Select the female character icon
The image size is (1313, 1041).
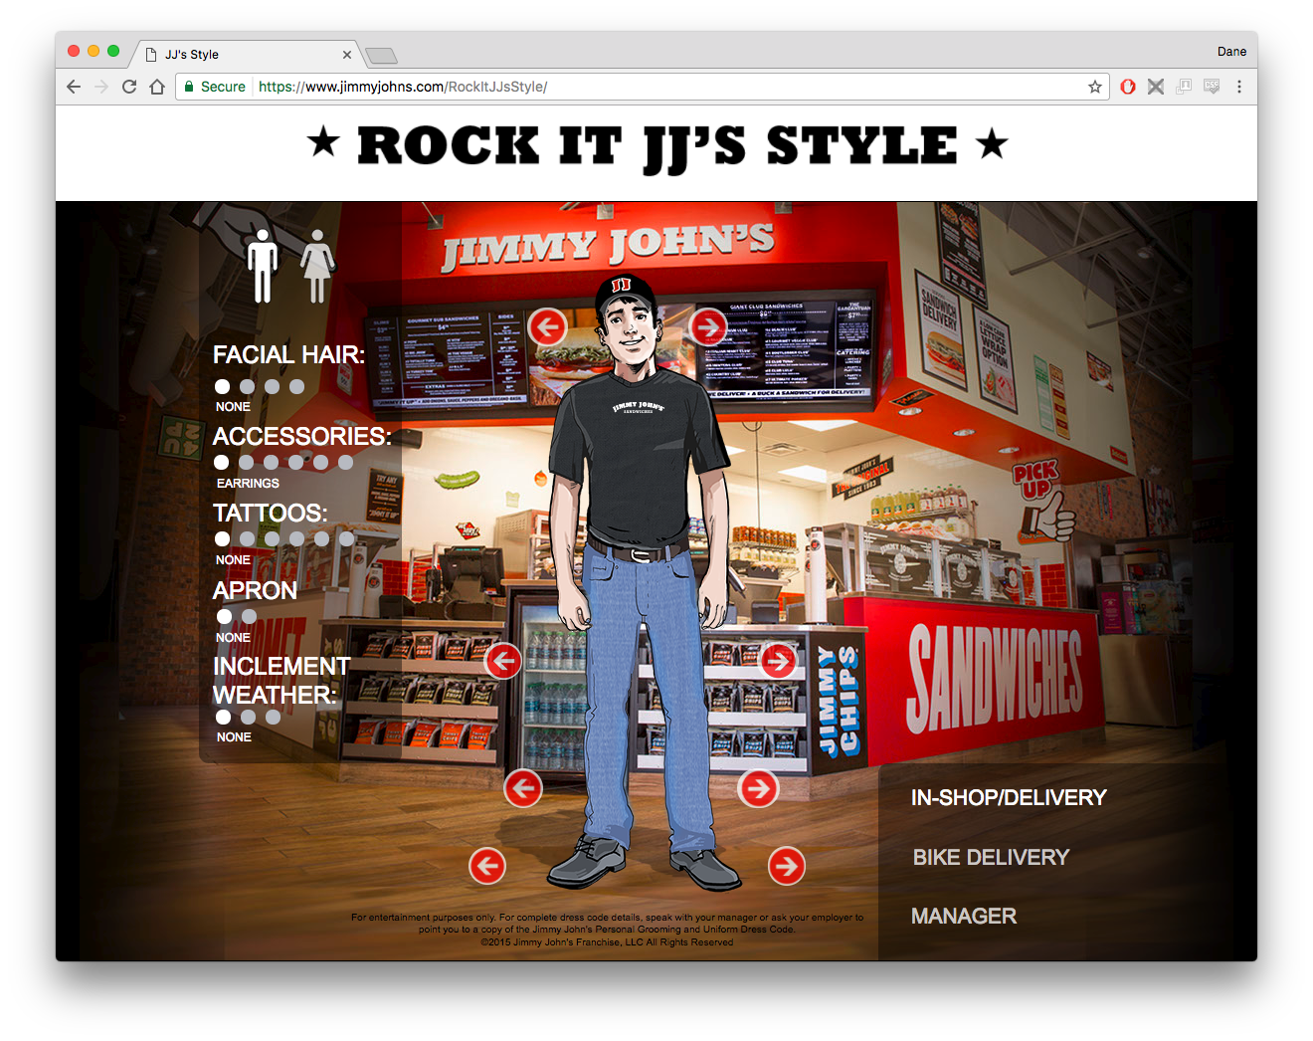tap(317, 266)
